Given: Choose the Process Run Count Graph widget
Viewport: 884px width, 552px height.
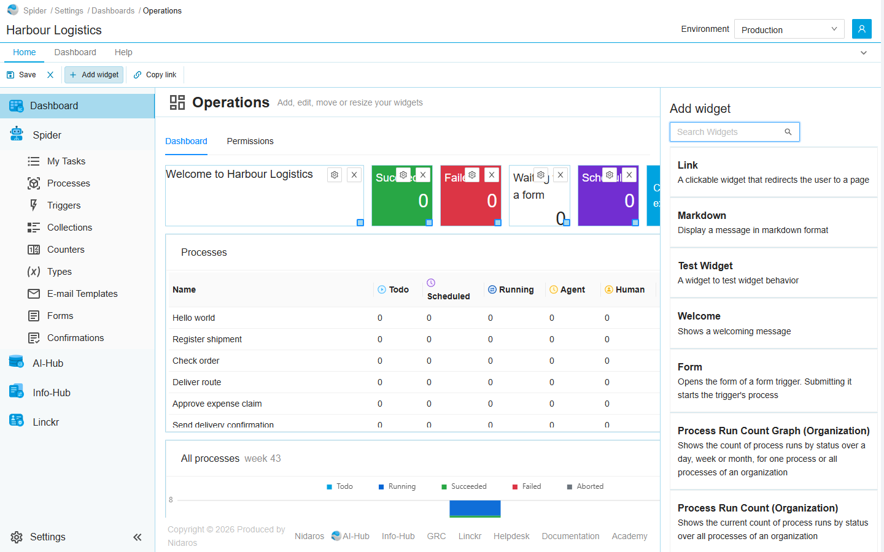Looking at the screenshot, I should click(773, 451).
